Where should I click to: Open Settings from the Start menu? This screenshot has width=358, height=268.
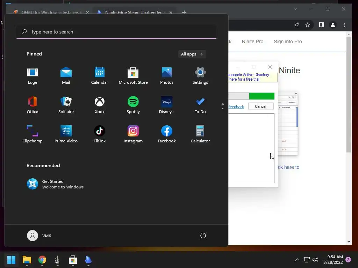pos(200,76)
